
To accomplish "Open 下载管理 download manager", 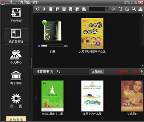I will (x=16, y=15).
